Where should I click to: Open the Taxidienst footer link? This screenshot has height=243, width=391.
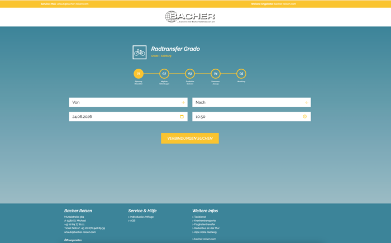(x=200, y=217)
